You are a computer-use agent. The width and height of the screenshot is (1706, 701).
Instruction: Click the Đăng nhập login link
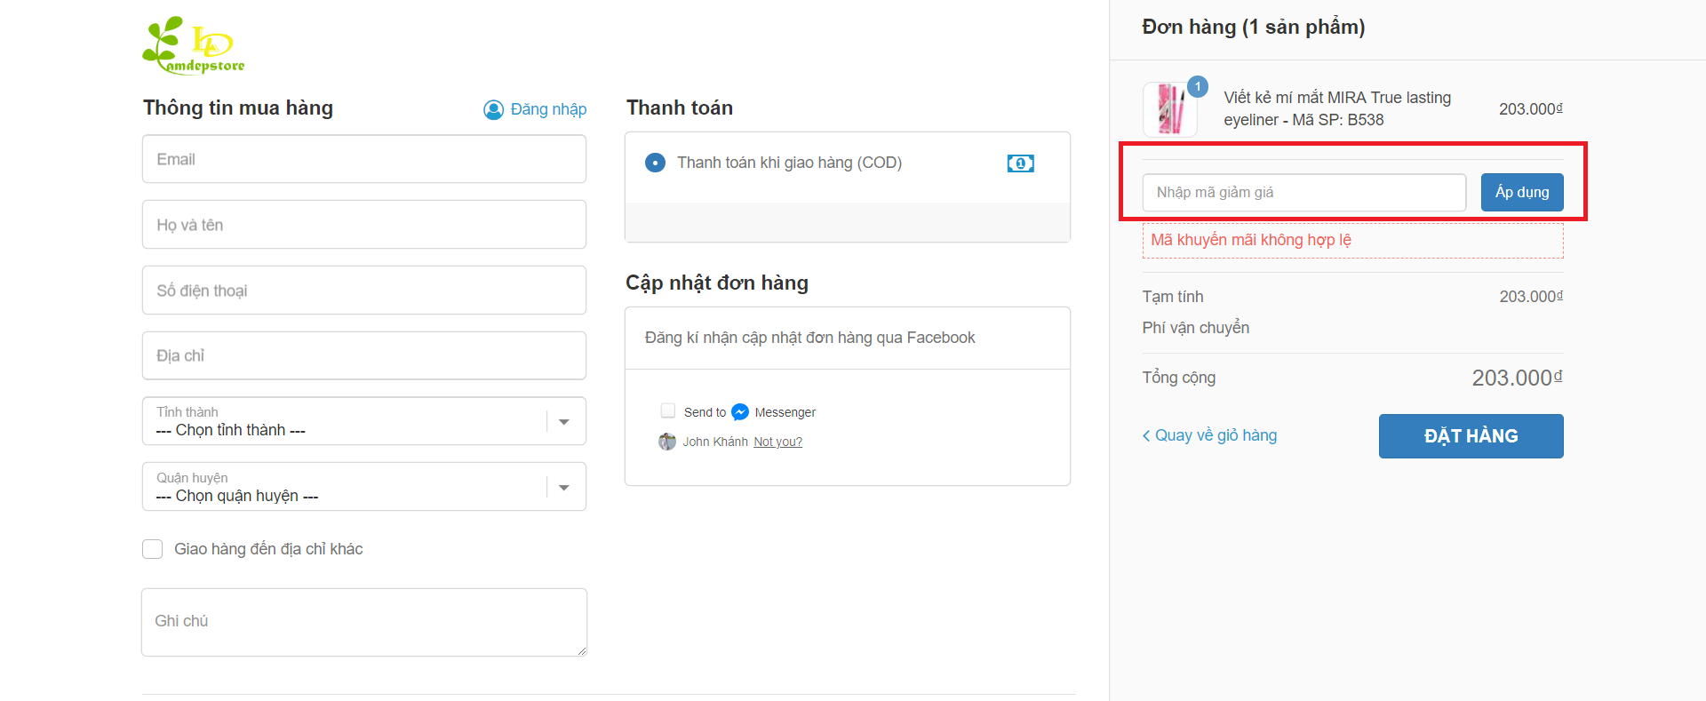[x=548, y=109]
